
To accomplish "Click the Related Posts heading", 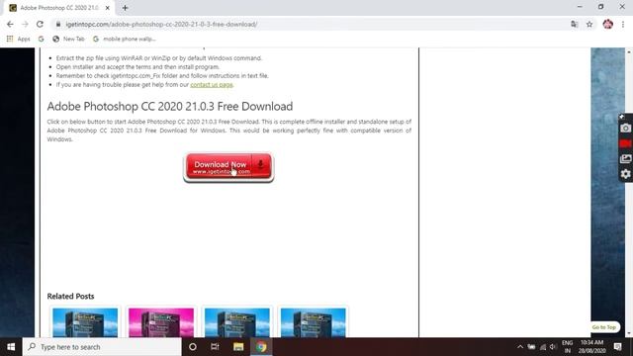I will 70,296.
